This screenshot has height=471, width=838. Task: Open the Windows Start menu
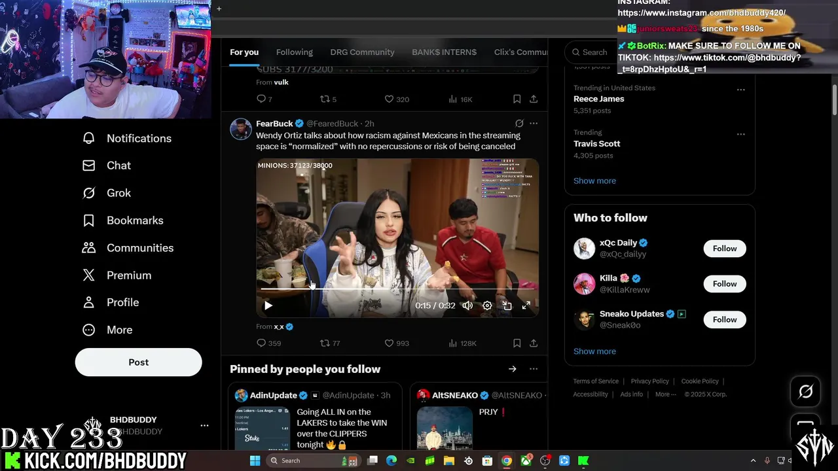(255, 461)
